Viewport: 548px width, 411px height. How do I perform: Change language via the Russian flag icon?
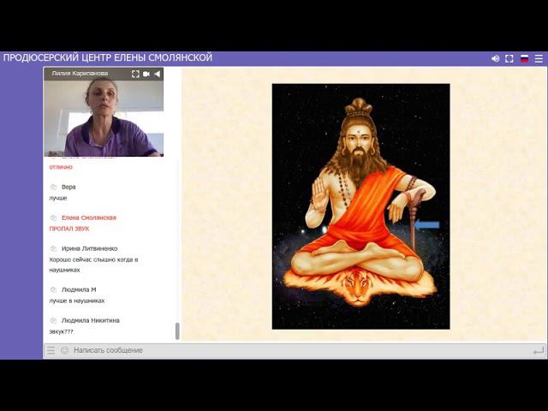[x=525, y=59]
